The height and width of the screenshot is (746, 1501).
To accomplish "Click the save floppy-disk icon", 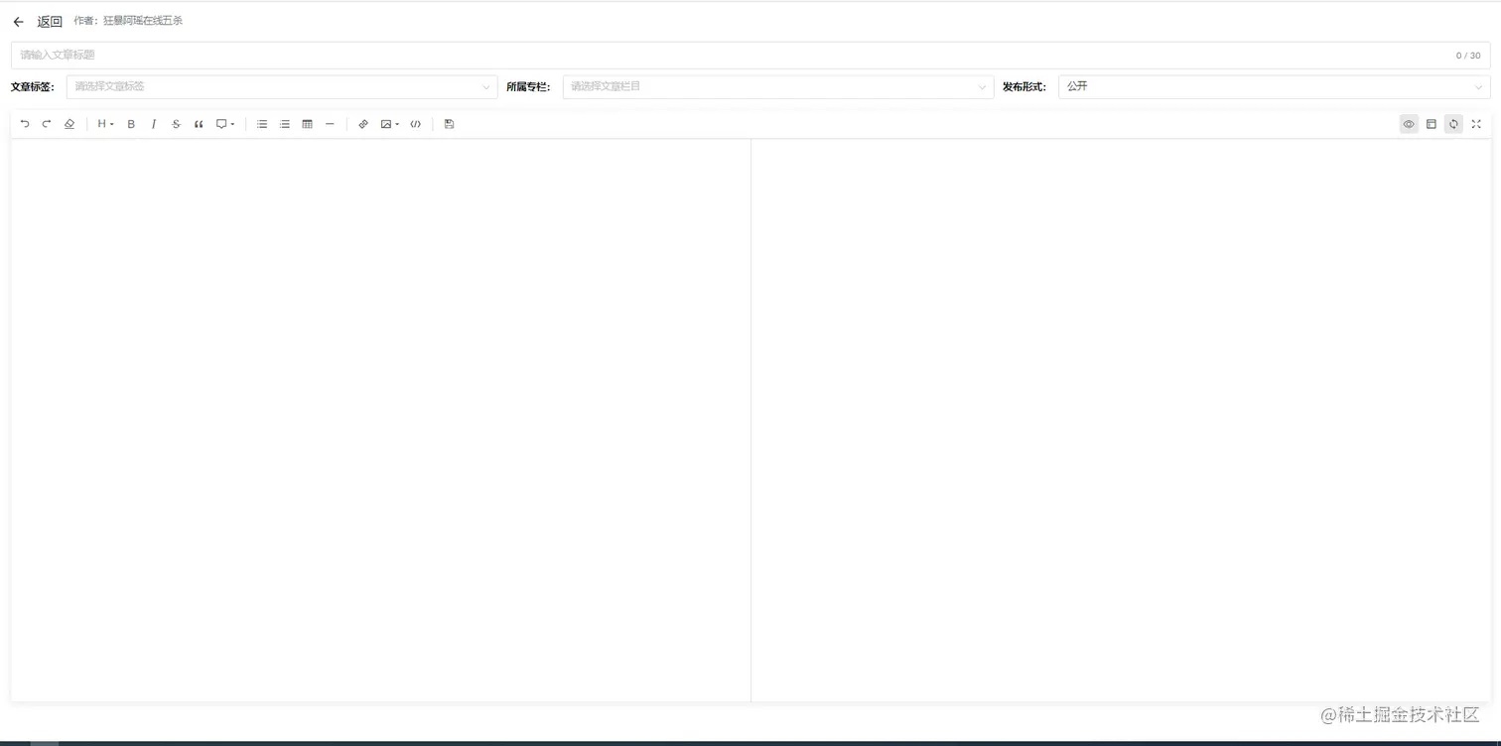I will point(449,124).
